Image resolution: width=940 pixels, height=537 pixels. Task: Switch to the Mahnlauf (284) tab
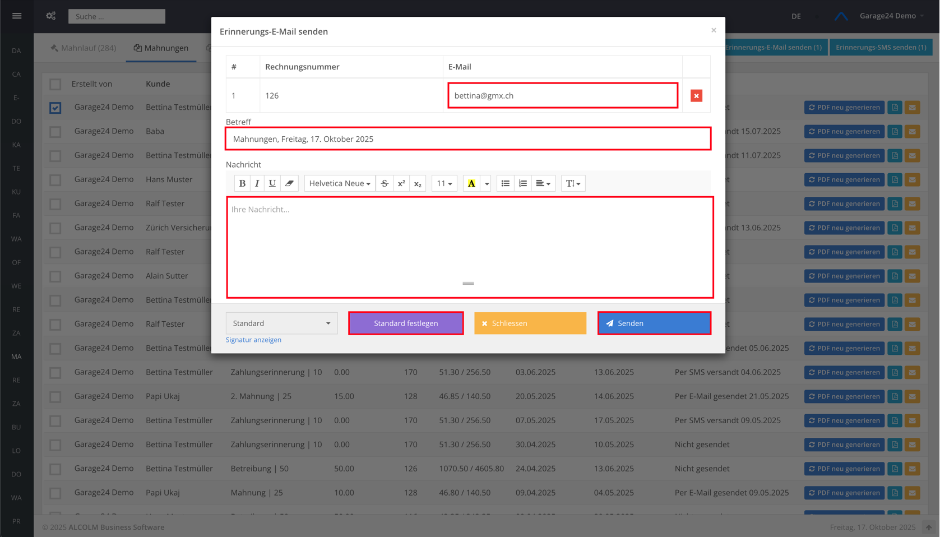tap(84, 48)
